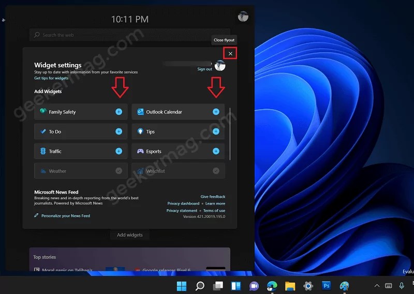414x294 pixels.
Task: Open Privacy statement link
Action: [x=182, y=211]
